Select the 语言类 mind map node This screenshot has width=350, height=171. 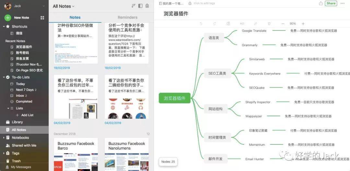click(214, 38)
